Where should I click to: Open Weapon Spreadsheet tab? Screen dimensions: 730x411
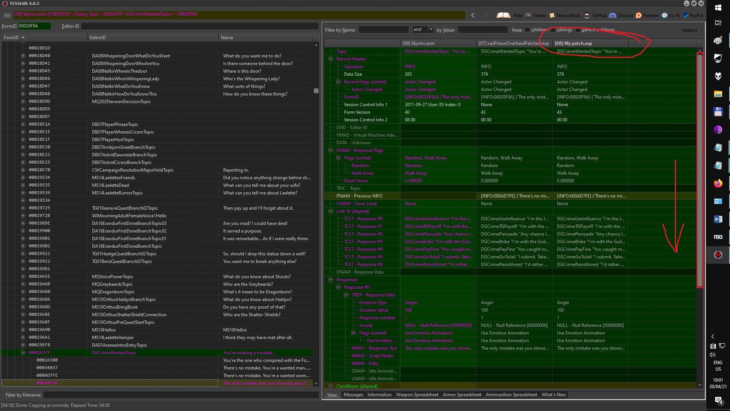pyautogui.click(x=417, y=395)
